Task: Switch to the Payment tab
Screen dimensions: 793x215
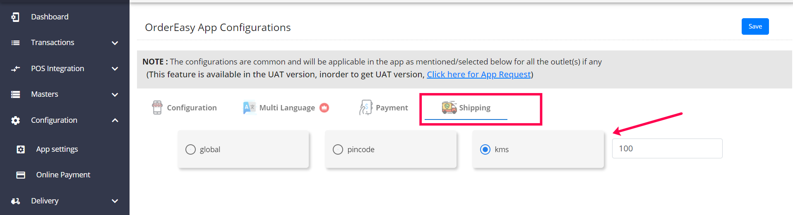Action: point(384,107)
